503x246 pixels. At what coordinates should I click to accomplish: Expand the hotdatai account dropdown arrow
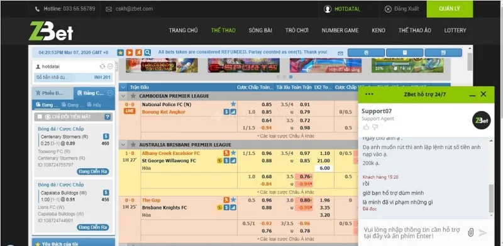(x=110, y=67)
